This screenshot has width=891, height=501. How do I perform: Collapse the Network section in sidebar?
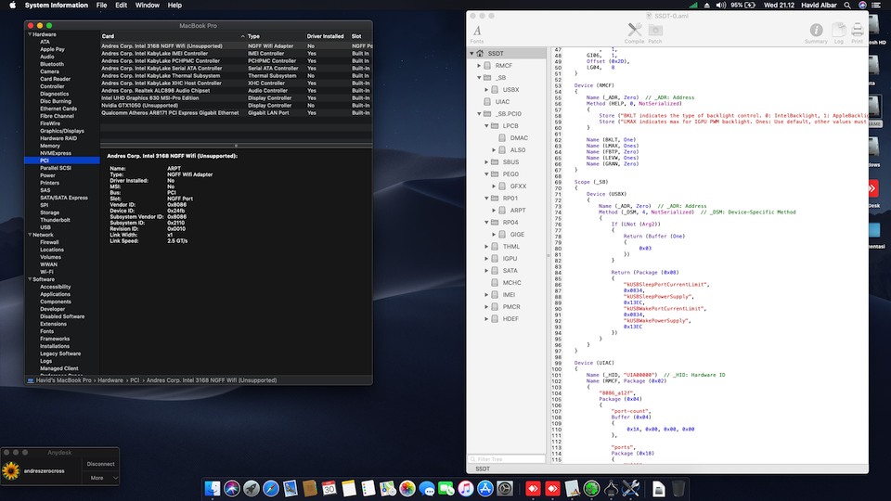[x=28, y=235]
